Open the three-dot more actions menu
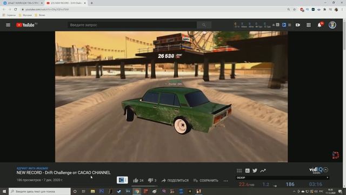 [225, 180]
